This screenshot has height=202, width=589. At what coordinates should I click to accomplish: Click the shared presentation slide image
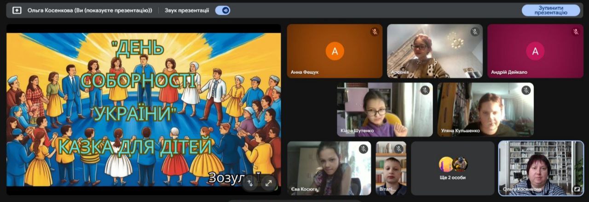click(143, 106)
